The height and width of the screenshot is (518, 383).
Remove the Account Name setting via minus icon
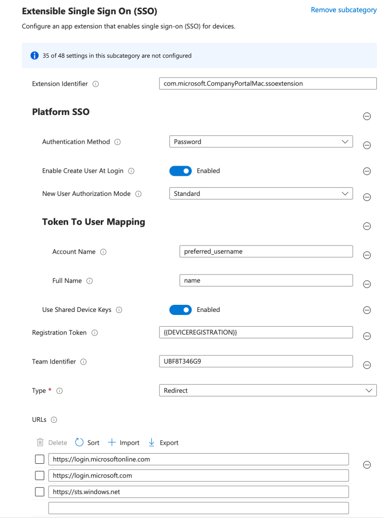[367, 255]
